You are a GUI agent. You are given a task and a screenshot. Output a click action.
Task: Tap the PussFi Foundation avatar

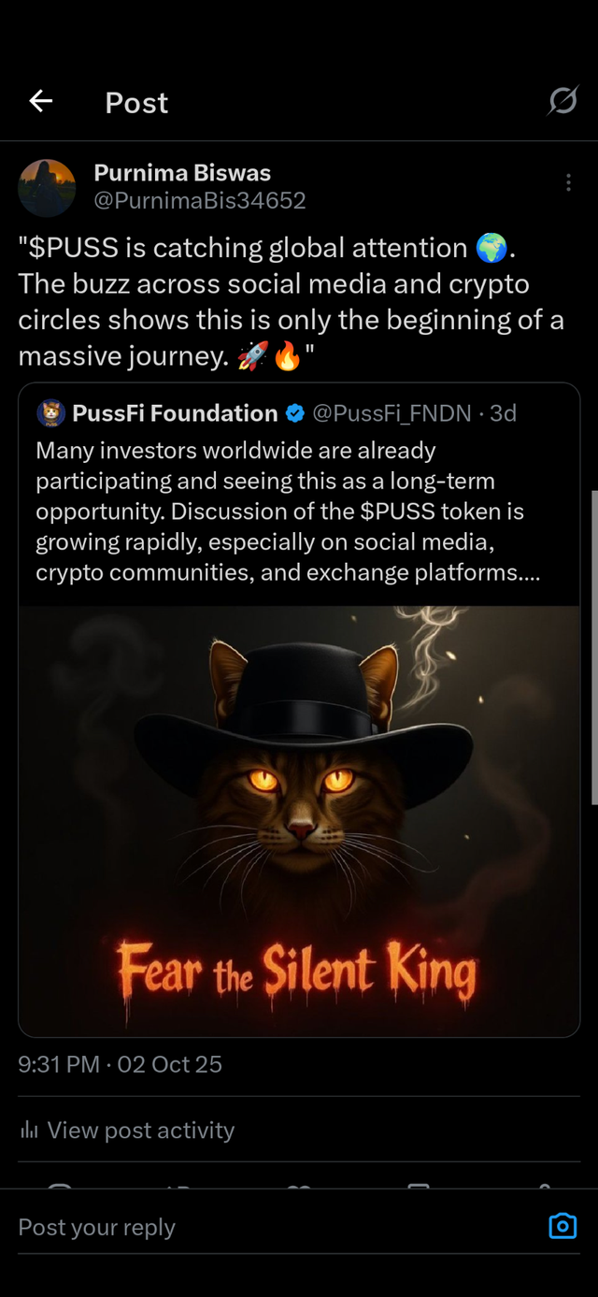51,412
